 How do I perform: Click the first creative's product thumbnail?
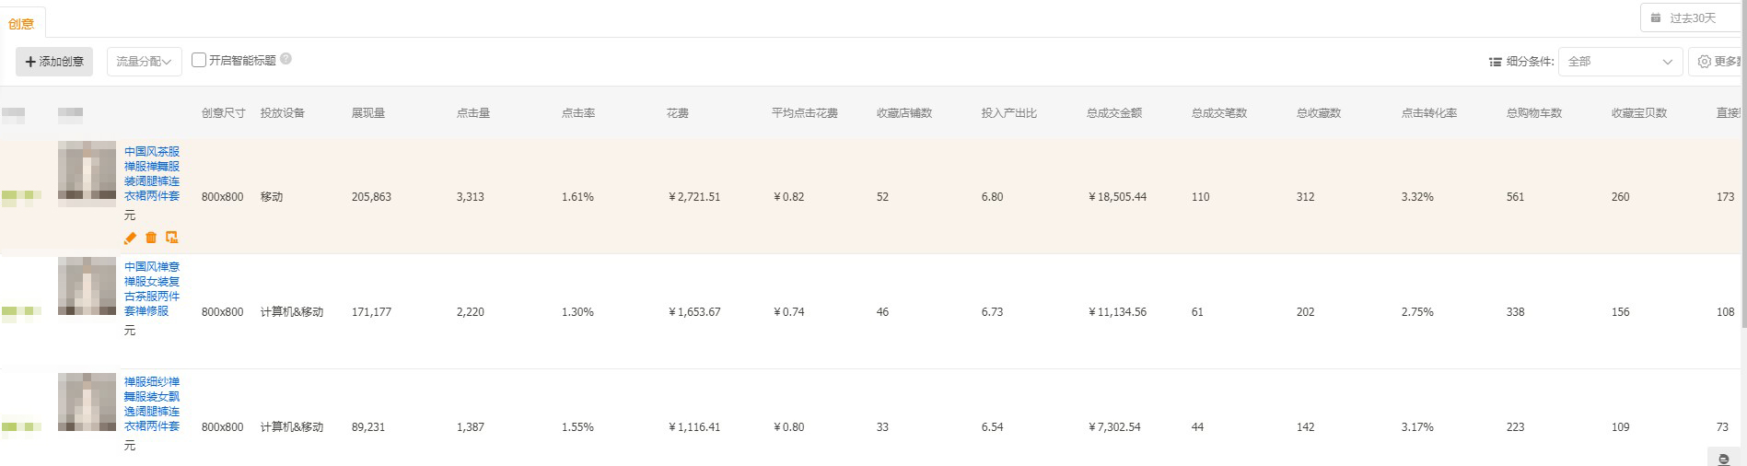[x=87, y=173]
